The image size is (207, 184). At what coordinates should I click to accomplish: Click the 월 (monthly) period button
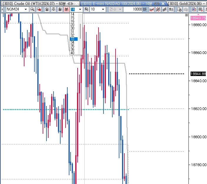60,9
